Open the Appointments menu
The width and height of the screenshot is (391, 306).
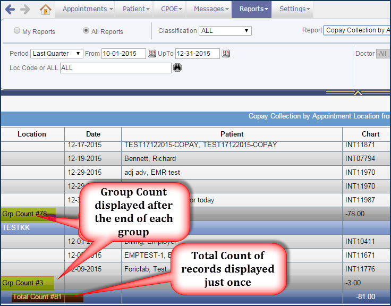(85, 9)
